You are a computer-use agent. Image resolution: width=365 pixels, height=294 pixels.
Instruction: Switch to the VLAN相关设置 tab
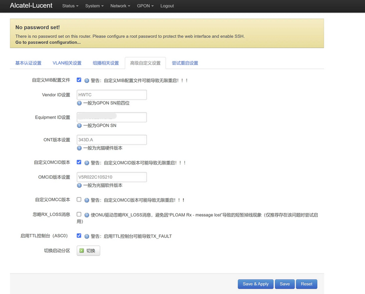pos(67,63)
